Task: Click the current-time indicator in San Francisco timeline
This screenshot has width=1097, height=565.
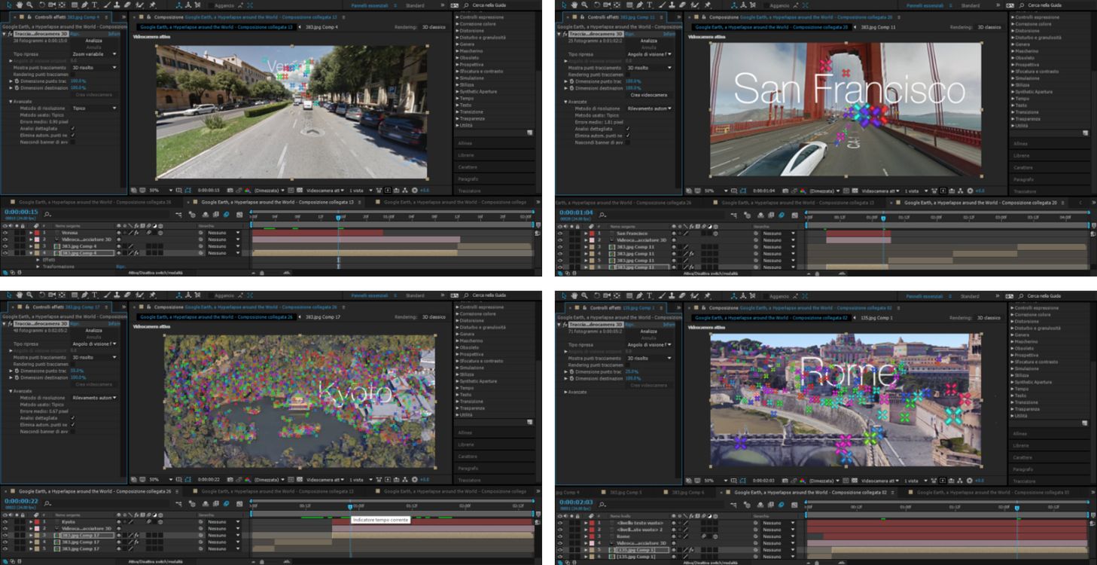Action: 883,218
